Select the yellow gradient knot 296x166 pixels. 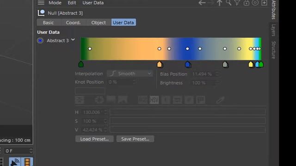[x=251, y=64]
